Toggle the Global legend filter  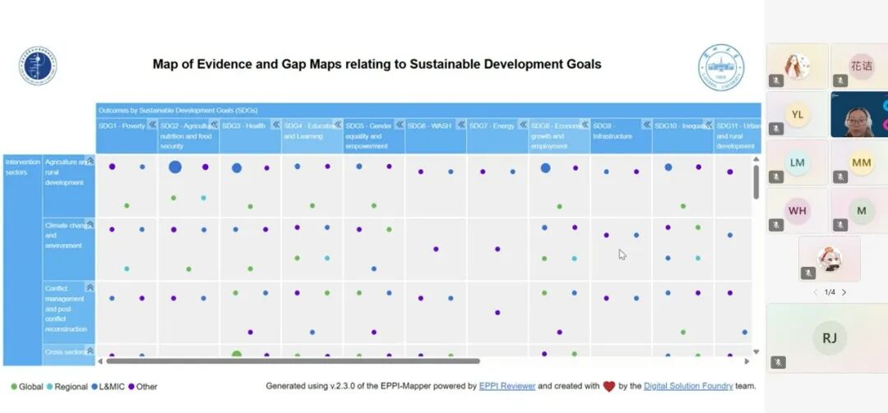coord(27,387)
